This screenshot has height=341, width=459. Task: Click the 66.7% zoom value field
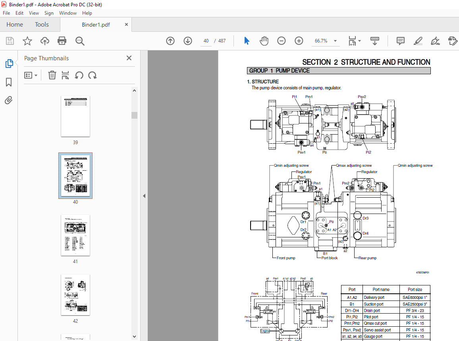click(321, 41)
